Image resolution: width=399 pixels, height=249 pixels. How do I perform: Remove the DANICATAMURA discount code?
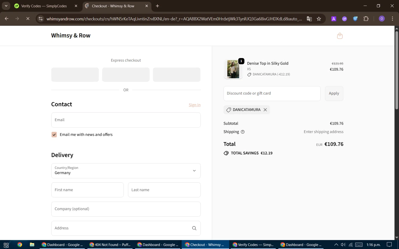[265, 110]
